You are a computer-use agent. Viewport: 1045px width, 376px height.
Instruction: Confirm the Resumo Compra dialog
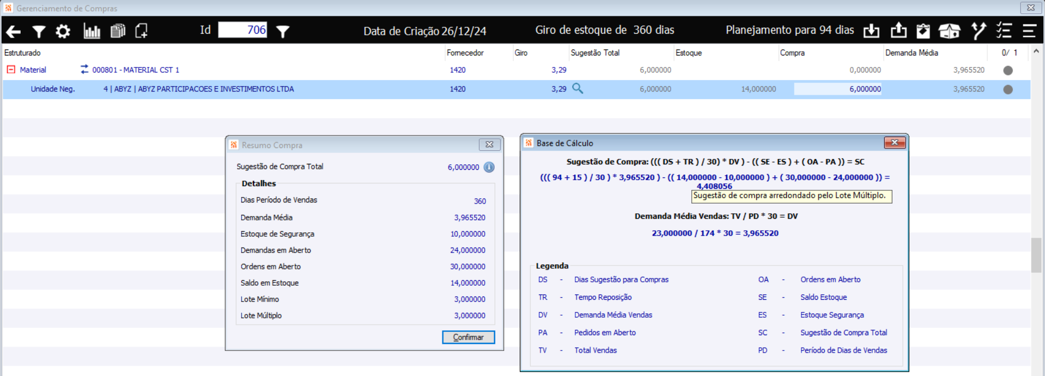tap(468, 337)
